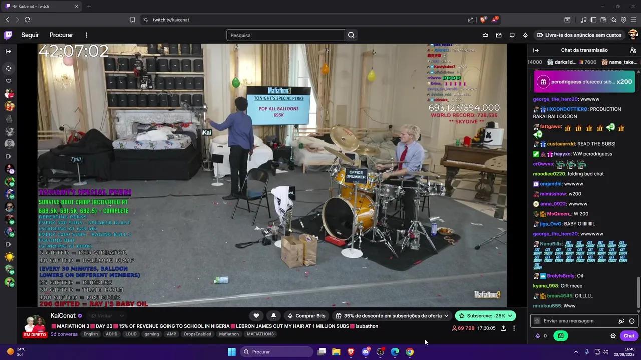Expand the Subscreve -25% chevron
This screenshot has width=641, height=360.
pyautogui.click(x=510, y=316)
